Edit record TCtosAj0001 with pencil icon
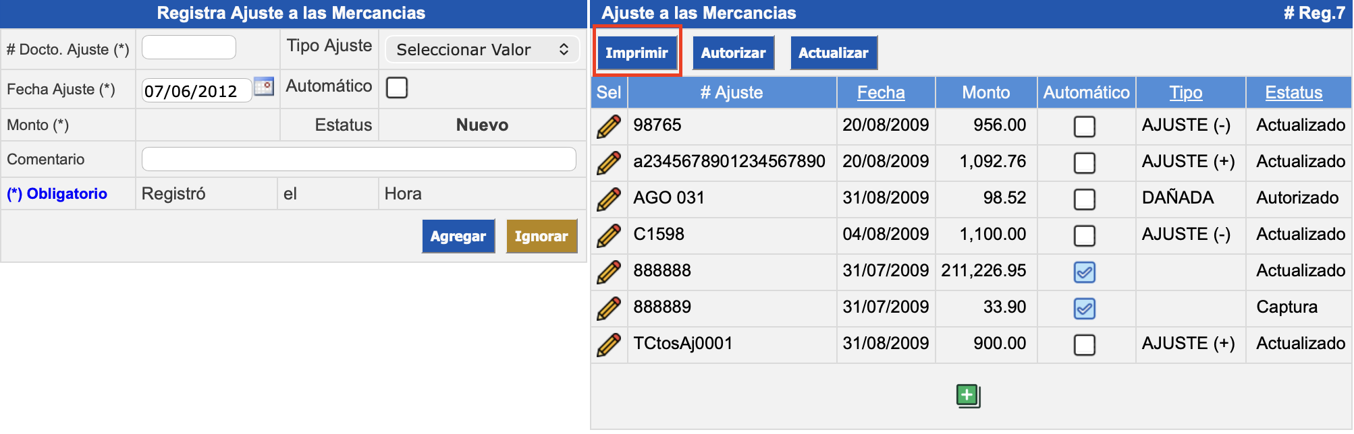 tap(608, 344)
